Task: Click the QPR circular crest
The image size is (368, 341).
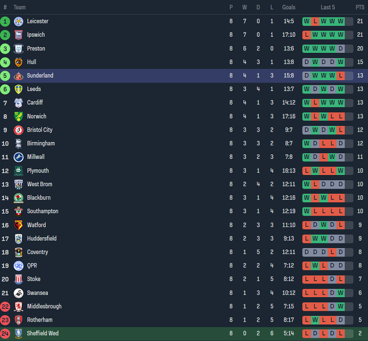Action: pyautogui.click(x=18, y=266)
